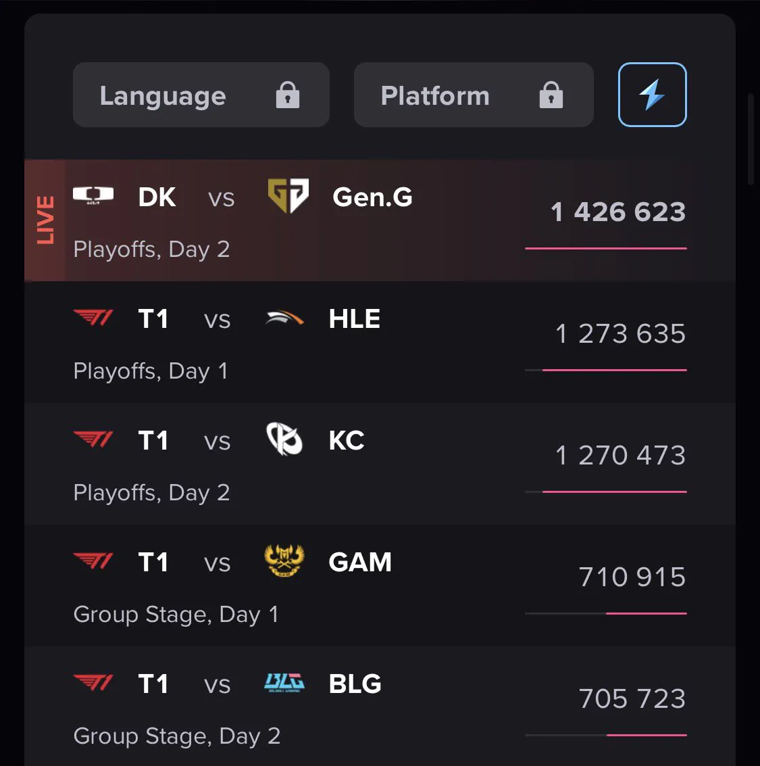Select the live DK vs Gen.G match

click(x=380, y=220)
